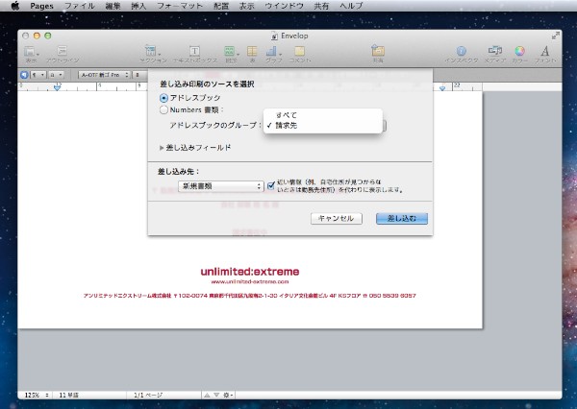Click the アウトライン toolbar icon

tap(63, 54)
